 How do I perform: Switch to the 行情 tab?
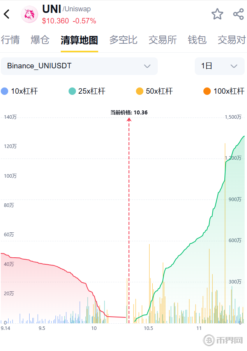point(10,40)
